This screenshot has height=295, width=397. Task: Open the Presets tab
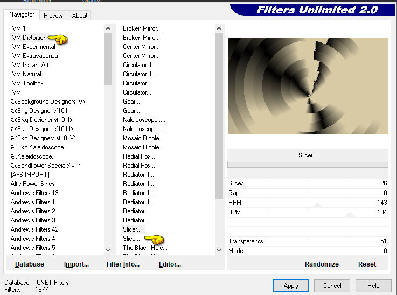53,16
